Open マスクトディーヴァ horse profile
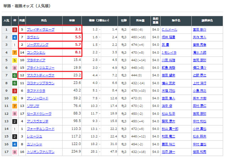Image resolution: width=226 pixels, height=158 pixels. [x=40, y=75]
